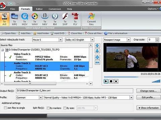Select the To AVI output format
Viewport: 161px width, 120px height.
(4, 19)
